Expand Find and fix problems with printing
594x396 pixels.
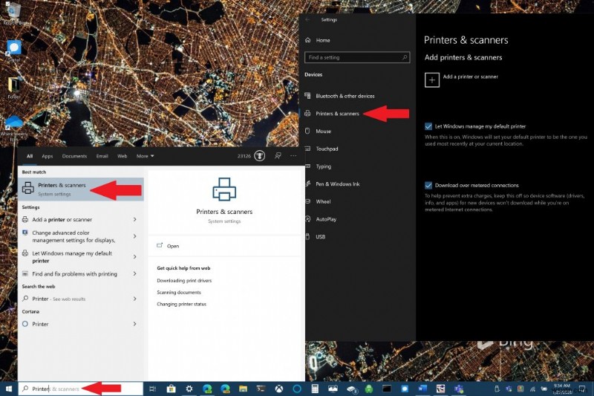coord(135,273)
